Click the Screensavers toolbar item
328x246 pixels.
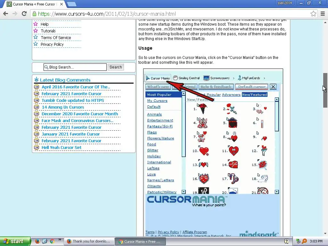216,78
